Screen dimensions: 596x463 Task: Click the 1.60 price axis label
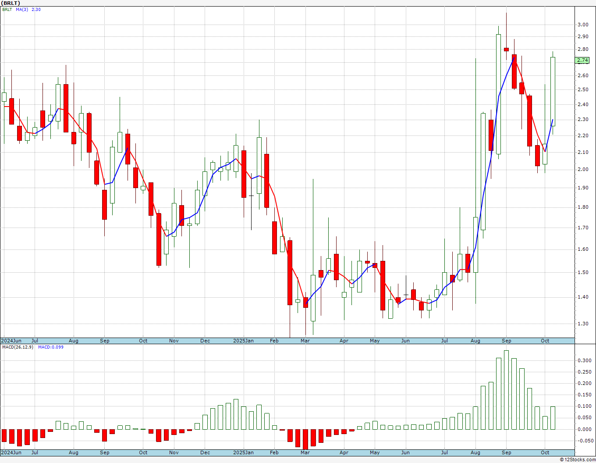click(x=583, y=249)
